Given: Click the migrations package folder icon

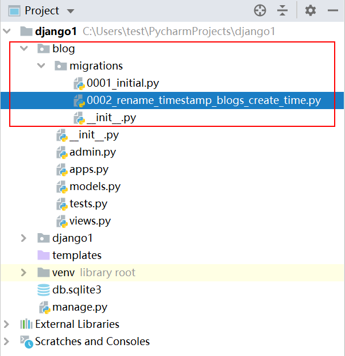Looking at the screenshot, I should [61, 66].
